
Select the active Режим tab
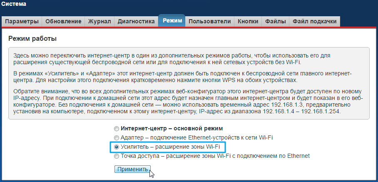pos(172,21)
